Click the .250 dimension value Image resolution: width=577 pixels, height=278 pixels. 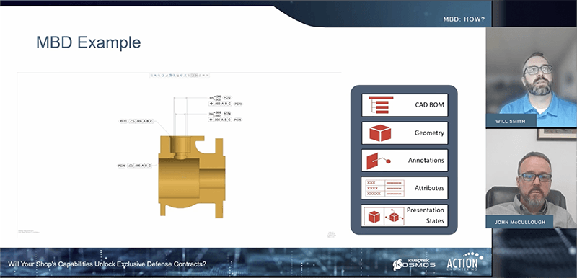(211, 115)
